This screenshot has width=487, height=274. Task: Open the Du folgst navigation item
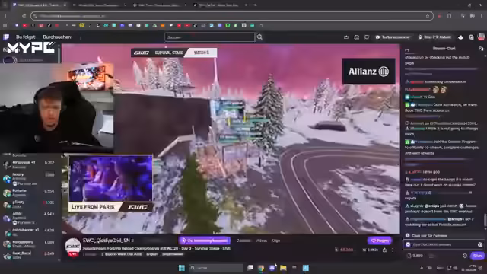(x=25, y=37)
